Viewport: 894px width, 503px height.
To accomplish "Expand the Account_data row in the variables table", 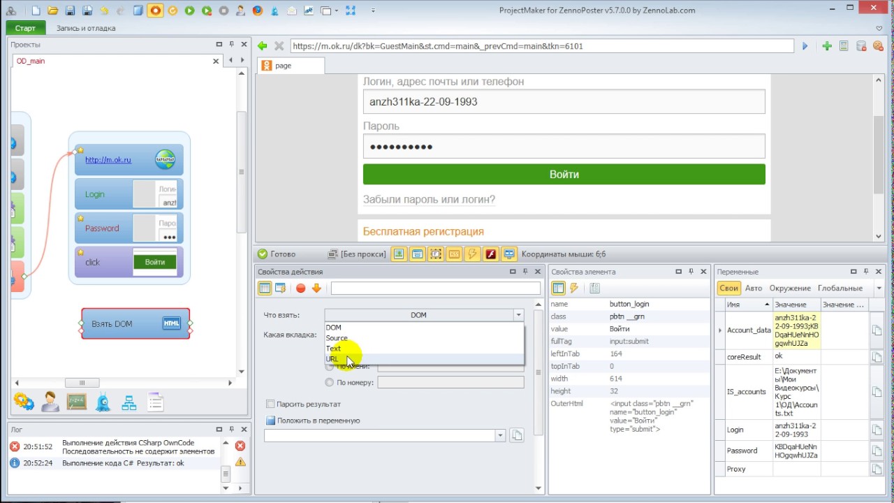I will pos(720,330).
